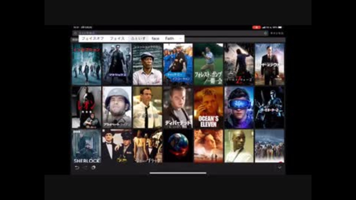356x200 pixels.
Task: Tap the red screen recording indicator
Action: [256, 27]
